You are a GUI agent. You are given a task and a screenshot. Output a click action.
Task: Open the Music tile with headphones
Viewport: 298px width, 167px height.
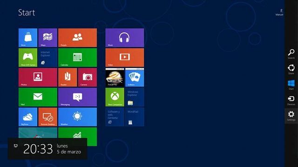[x=125, y=38]
